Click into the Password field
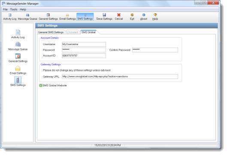Viewport: 227px width, 155px height. pos(84,50)
